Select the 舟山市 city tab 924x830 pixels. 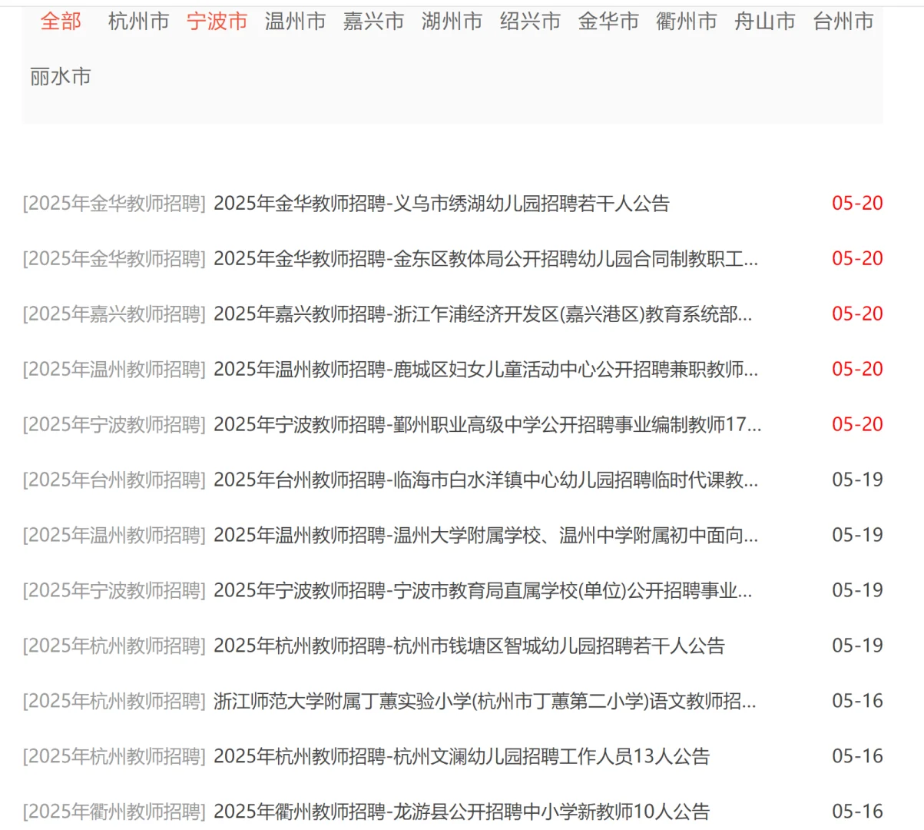764,22
